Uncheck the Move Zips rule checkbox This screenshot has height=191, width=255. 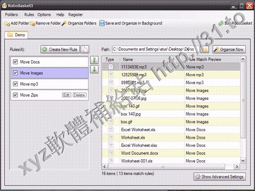coord(15,95)
